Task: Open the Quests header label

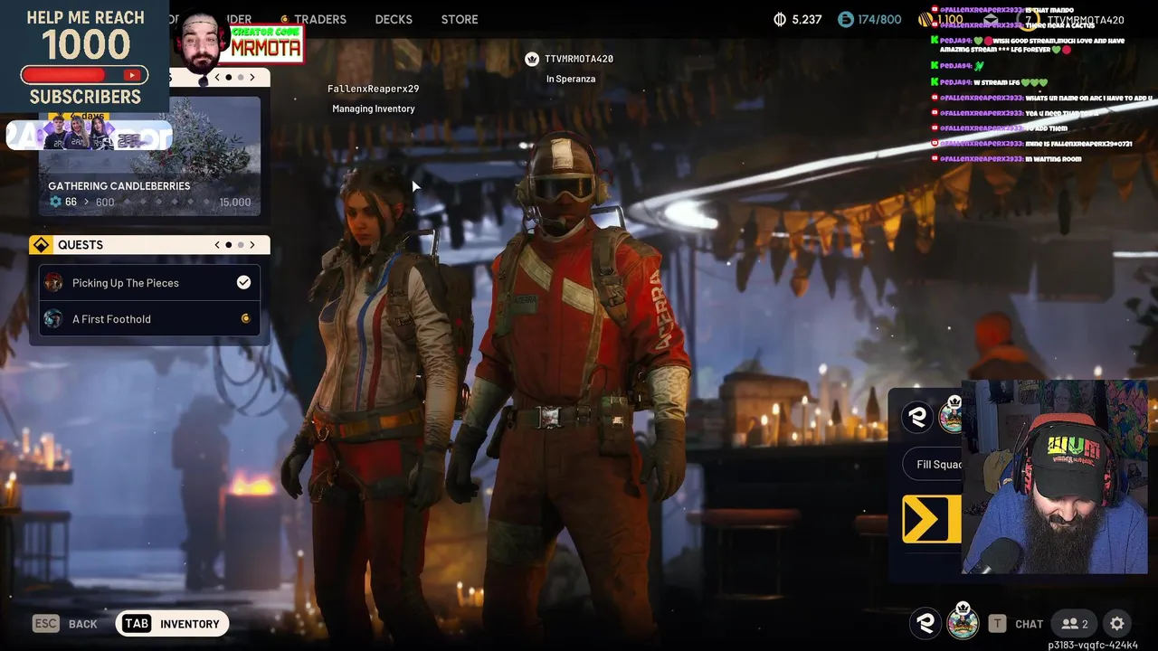Action: 81,245
